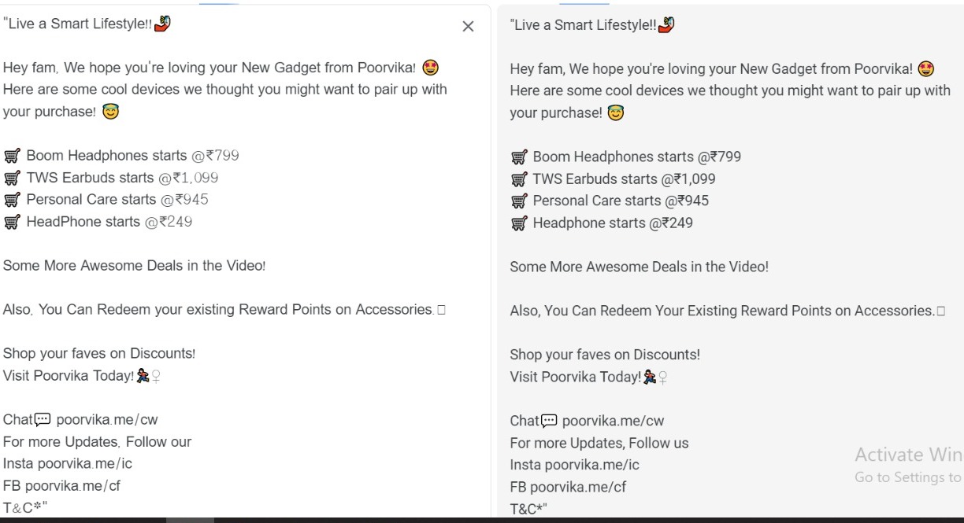Click the phone emoji in left panel heading
The image size is (964, 523).
[163, 24]
